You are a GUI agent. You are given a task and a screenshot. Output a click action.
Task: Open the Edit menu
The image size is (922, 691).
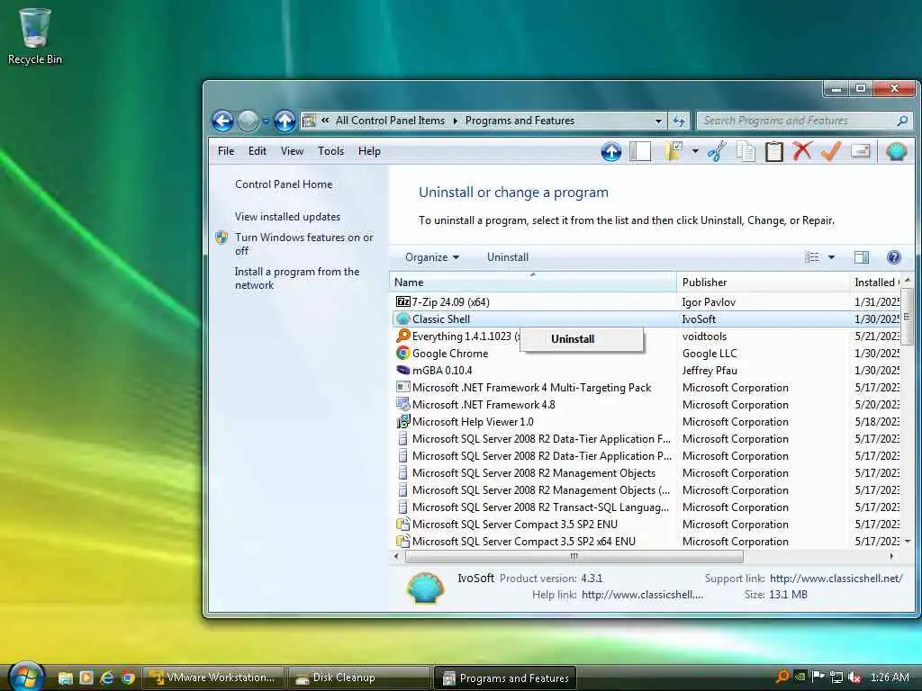pyautogui.click(x=257, y=151)
